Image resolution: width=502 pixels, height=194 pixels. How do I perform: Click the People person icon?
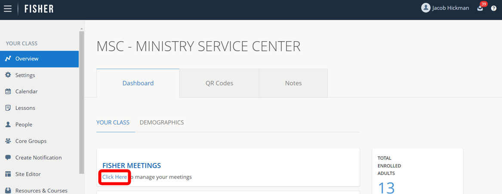pyautogui.click(x=8, y=124)
